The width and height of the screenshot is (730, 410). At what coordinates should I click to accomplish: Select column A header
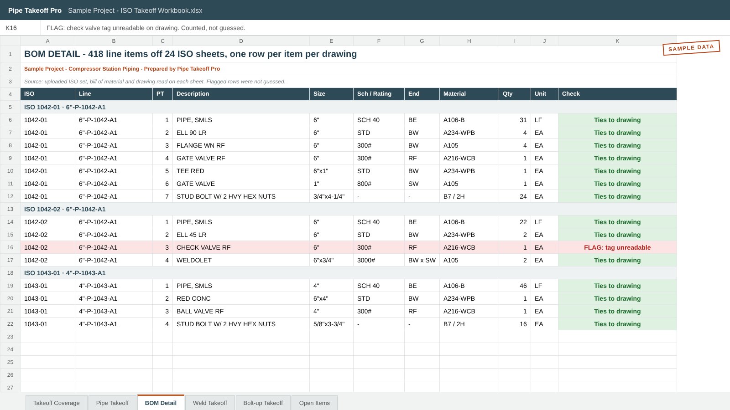click(47, 41)
